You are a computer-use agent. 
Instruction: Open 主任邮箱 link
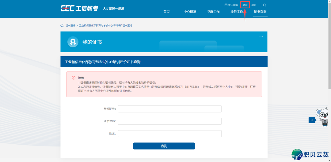[x=231, y=5]
